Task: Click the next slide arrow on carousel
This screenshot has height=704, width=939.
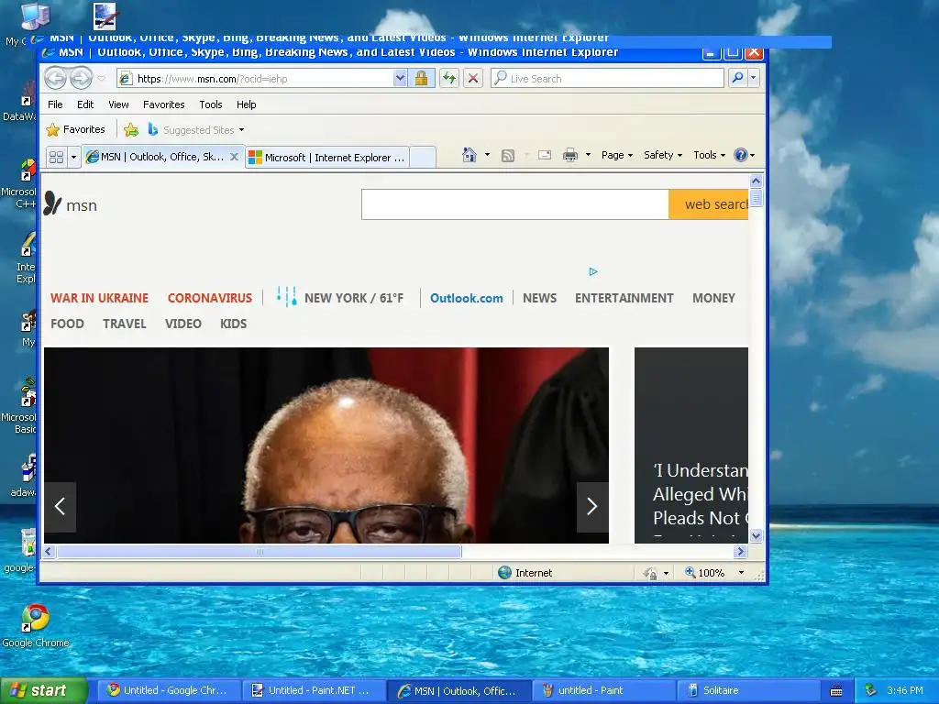Action: point(592,506)
